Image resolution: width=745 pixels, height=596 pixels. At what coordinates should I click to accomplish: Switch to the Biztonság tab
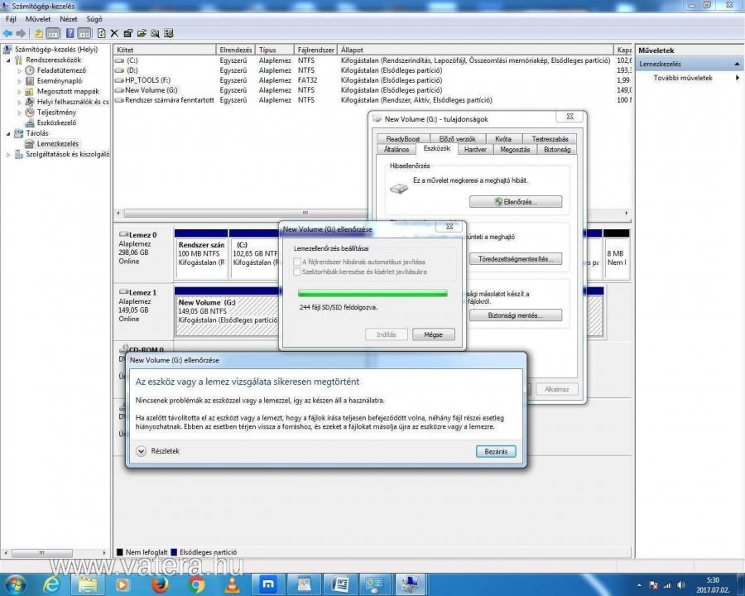tap(557, 149)
